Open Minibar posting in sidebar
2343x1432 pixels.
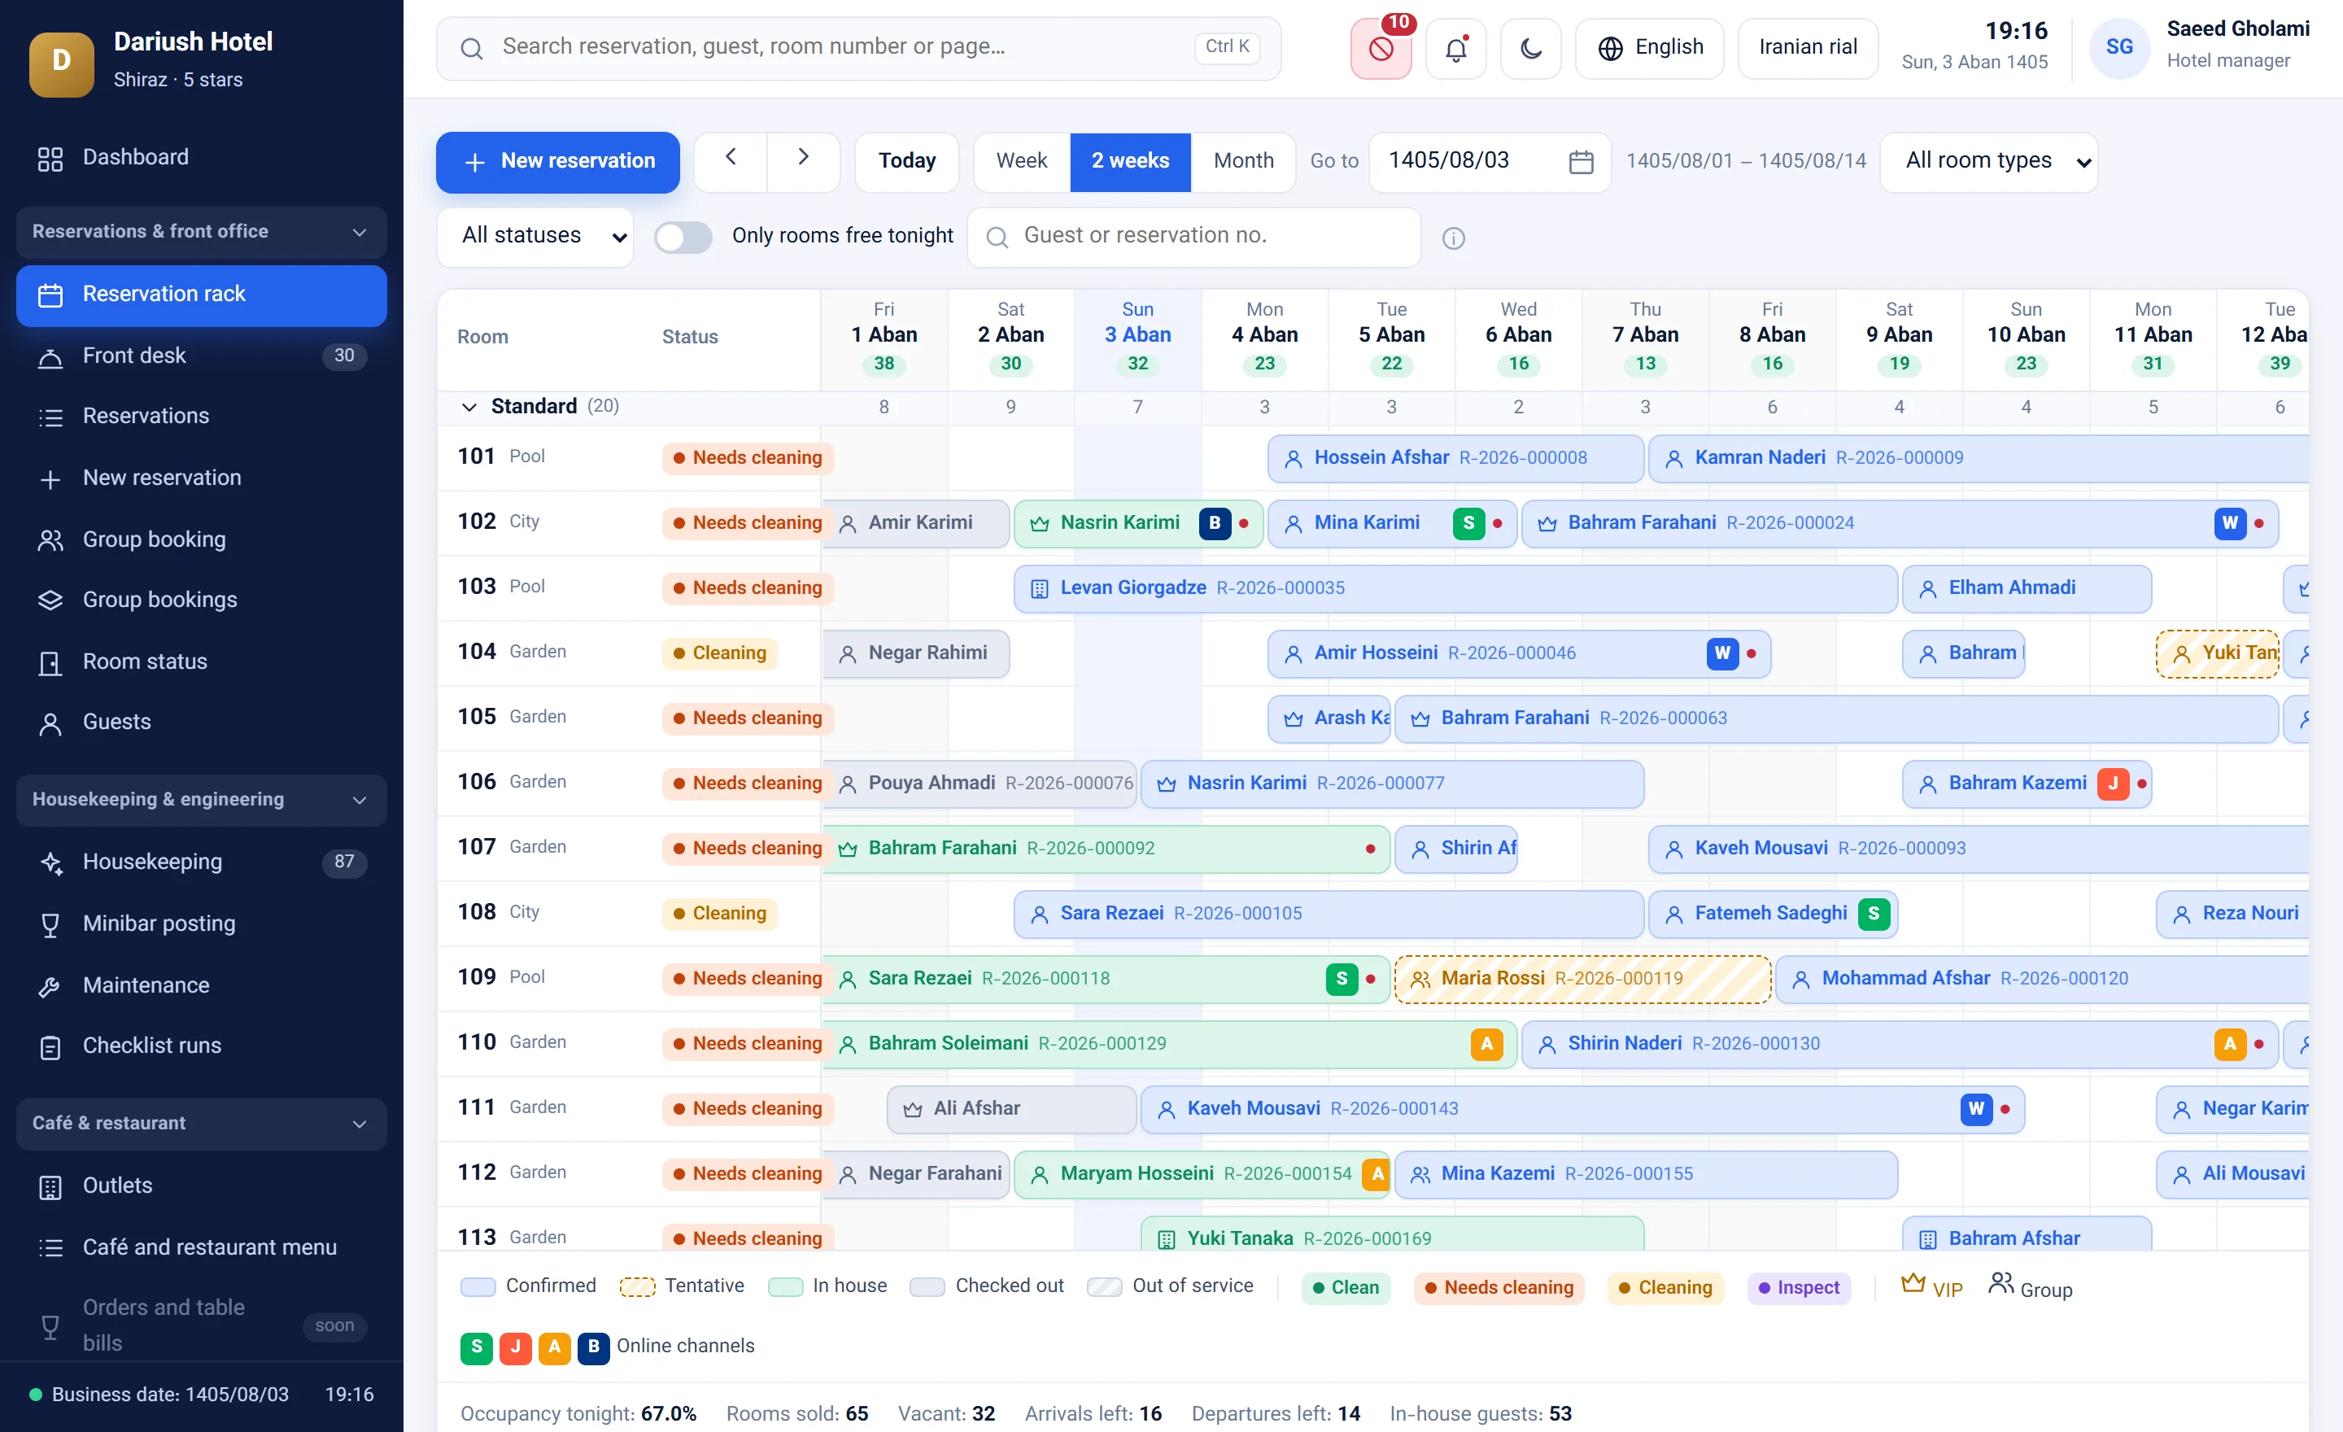tap(202, 924)
